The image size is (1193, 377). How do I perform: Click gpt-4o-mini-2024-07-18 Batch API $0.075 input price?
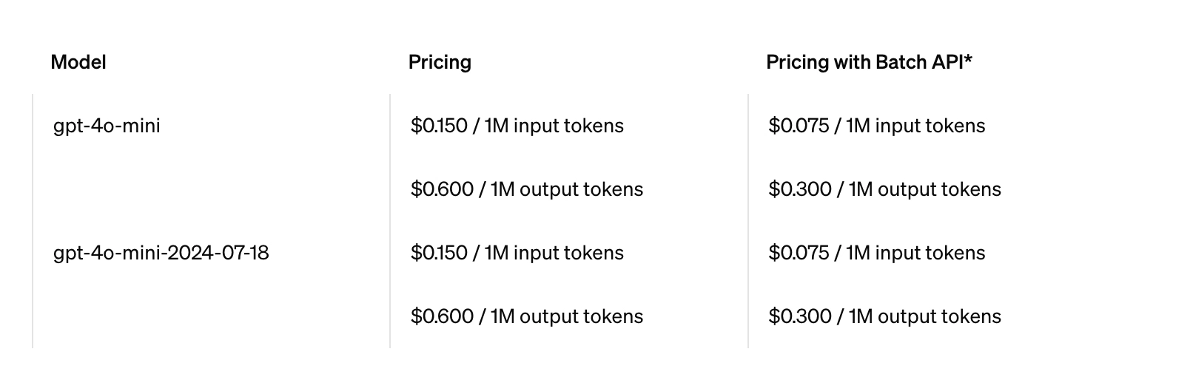coord(799,253)
